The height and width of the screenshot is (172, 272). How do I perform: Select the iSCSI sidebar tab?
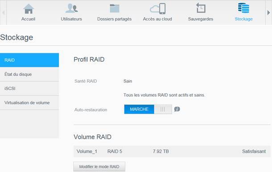point(29,88)
